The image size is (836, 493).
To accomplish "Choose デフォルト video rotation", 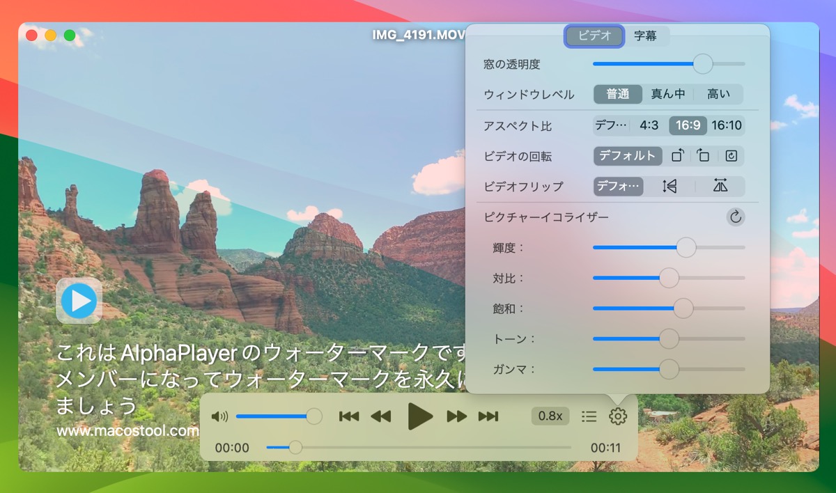I will click(x=627, y=156).
